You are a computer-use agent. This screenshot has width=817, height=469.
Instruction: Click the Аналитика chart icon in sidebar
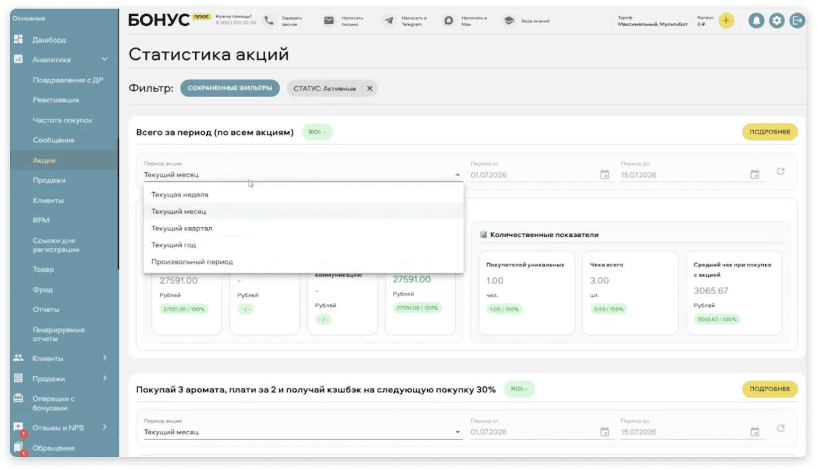19,59
